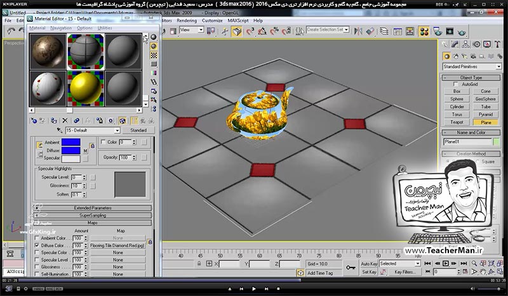Toggle Angle Snap icon
The width and height of the screenshot is (508, 296).
pos(262,31)
